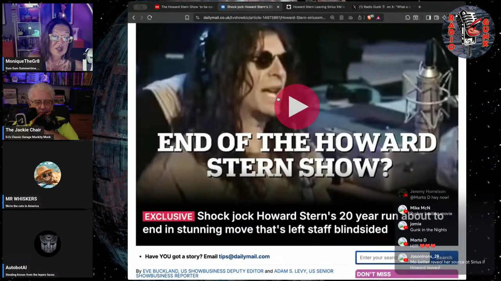Open reader mode icon in address bar
The height and width of the screenshot is (281, 501).
341,18
